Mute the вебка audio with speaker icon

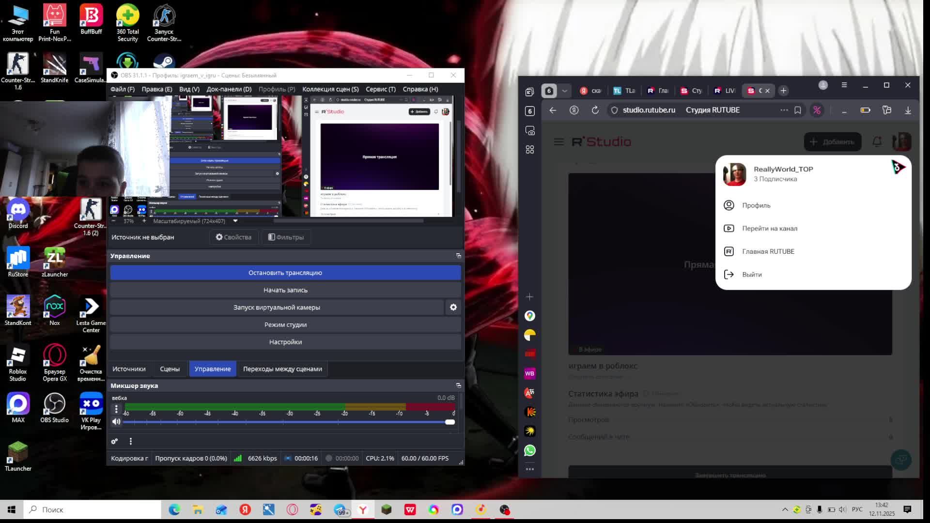(116, 422)
